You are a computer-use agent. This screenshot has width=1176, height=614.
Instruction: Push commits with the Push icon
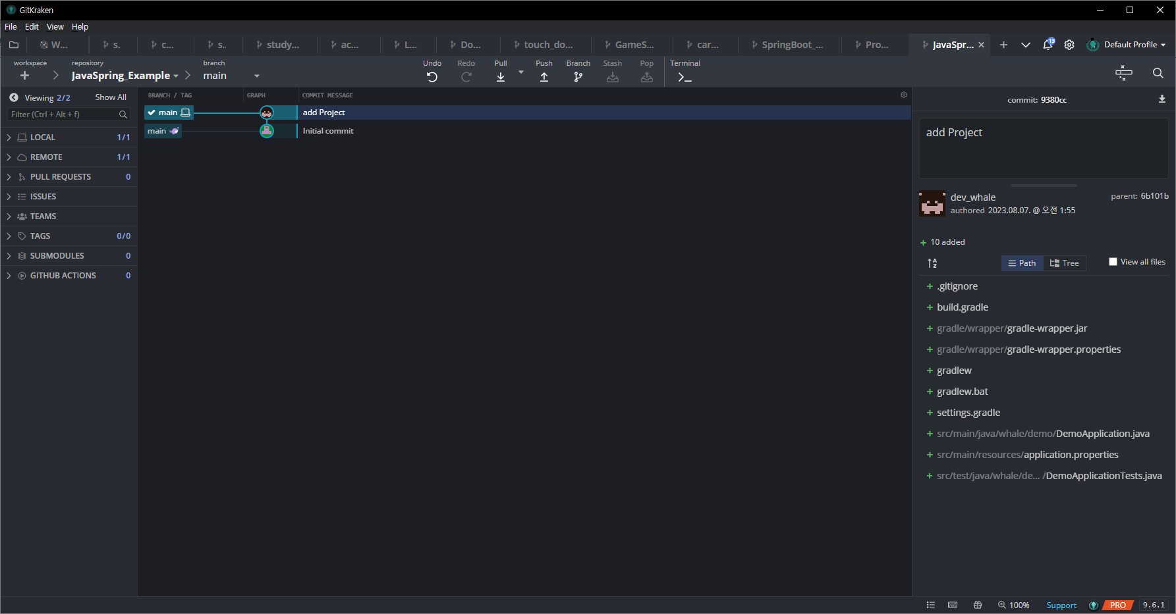click(x=544, y=77)
